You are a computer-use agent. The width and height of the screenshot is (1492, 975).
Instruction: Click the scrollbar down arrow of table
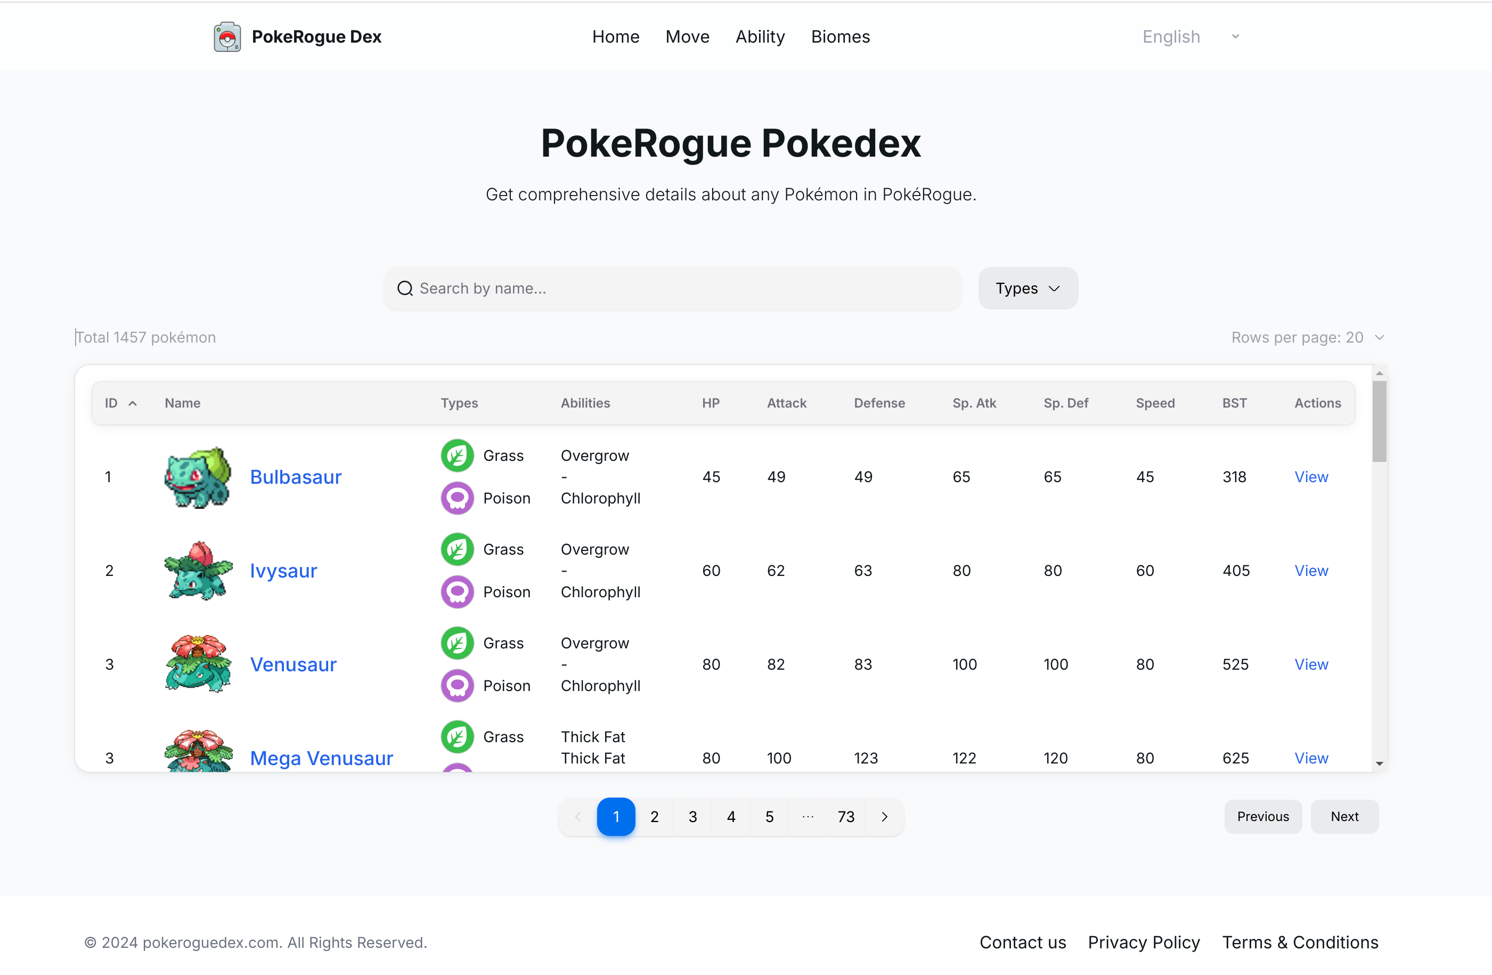coord(1379,763)
